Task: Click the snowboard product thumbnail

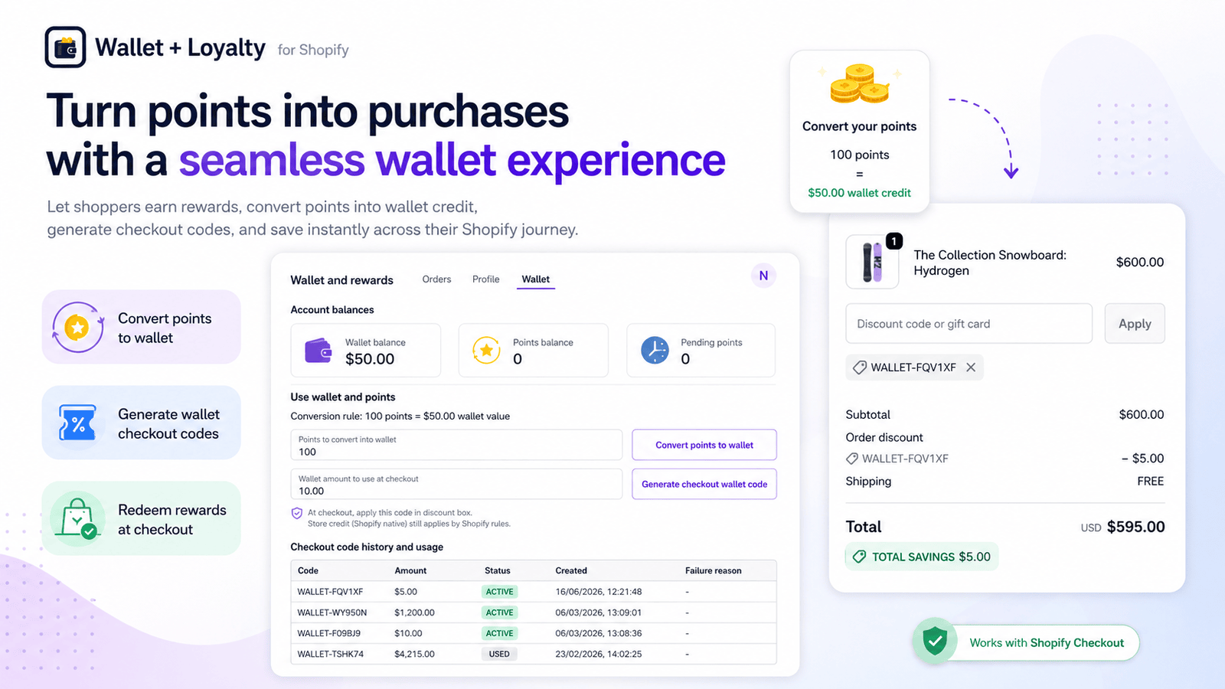Action: [x=872, y=262]
